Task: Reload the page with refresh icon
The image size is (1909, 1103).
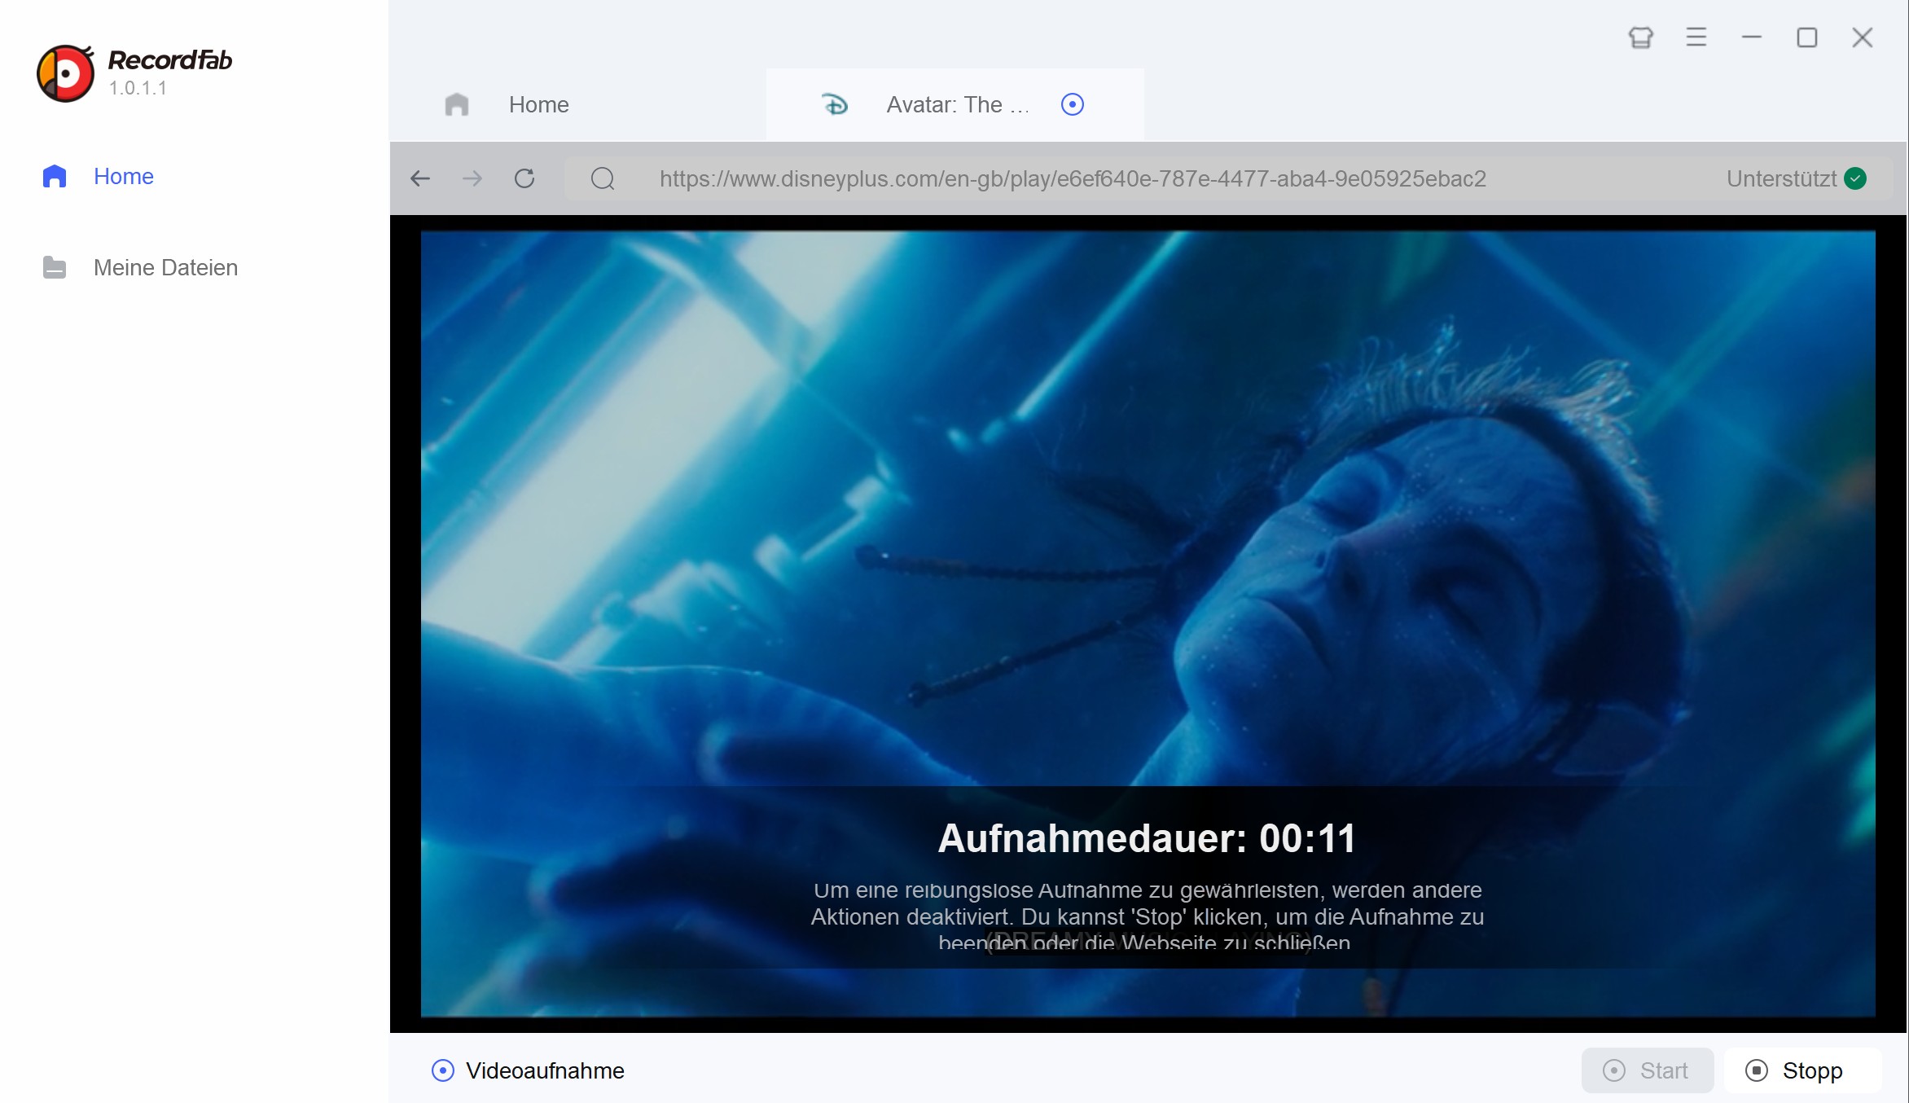Action: 524,178
